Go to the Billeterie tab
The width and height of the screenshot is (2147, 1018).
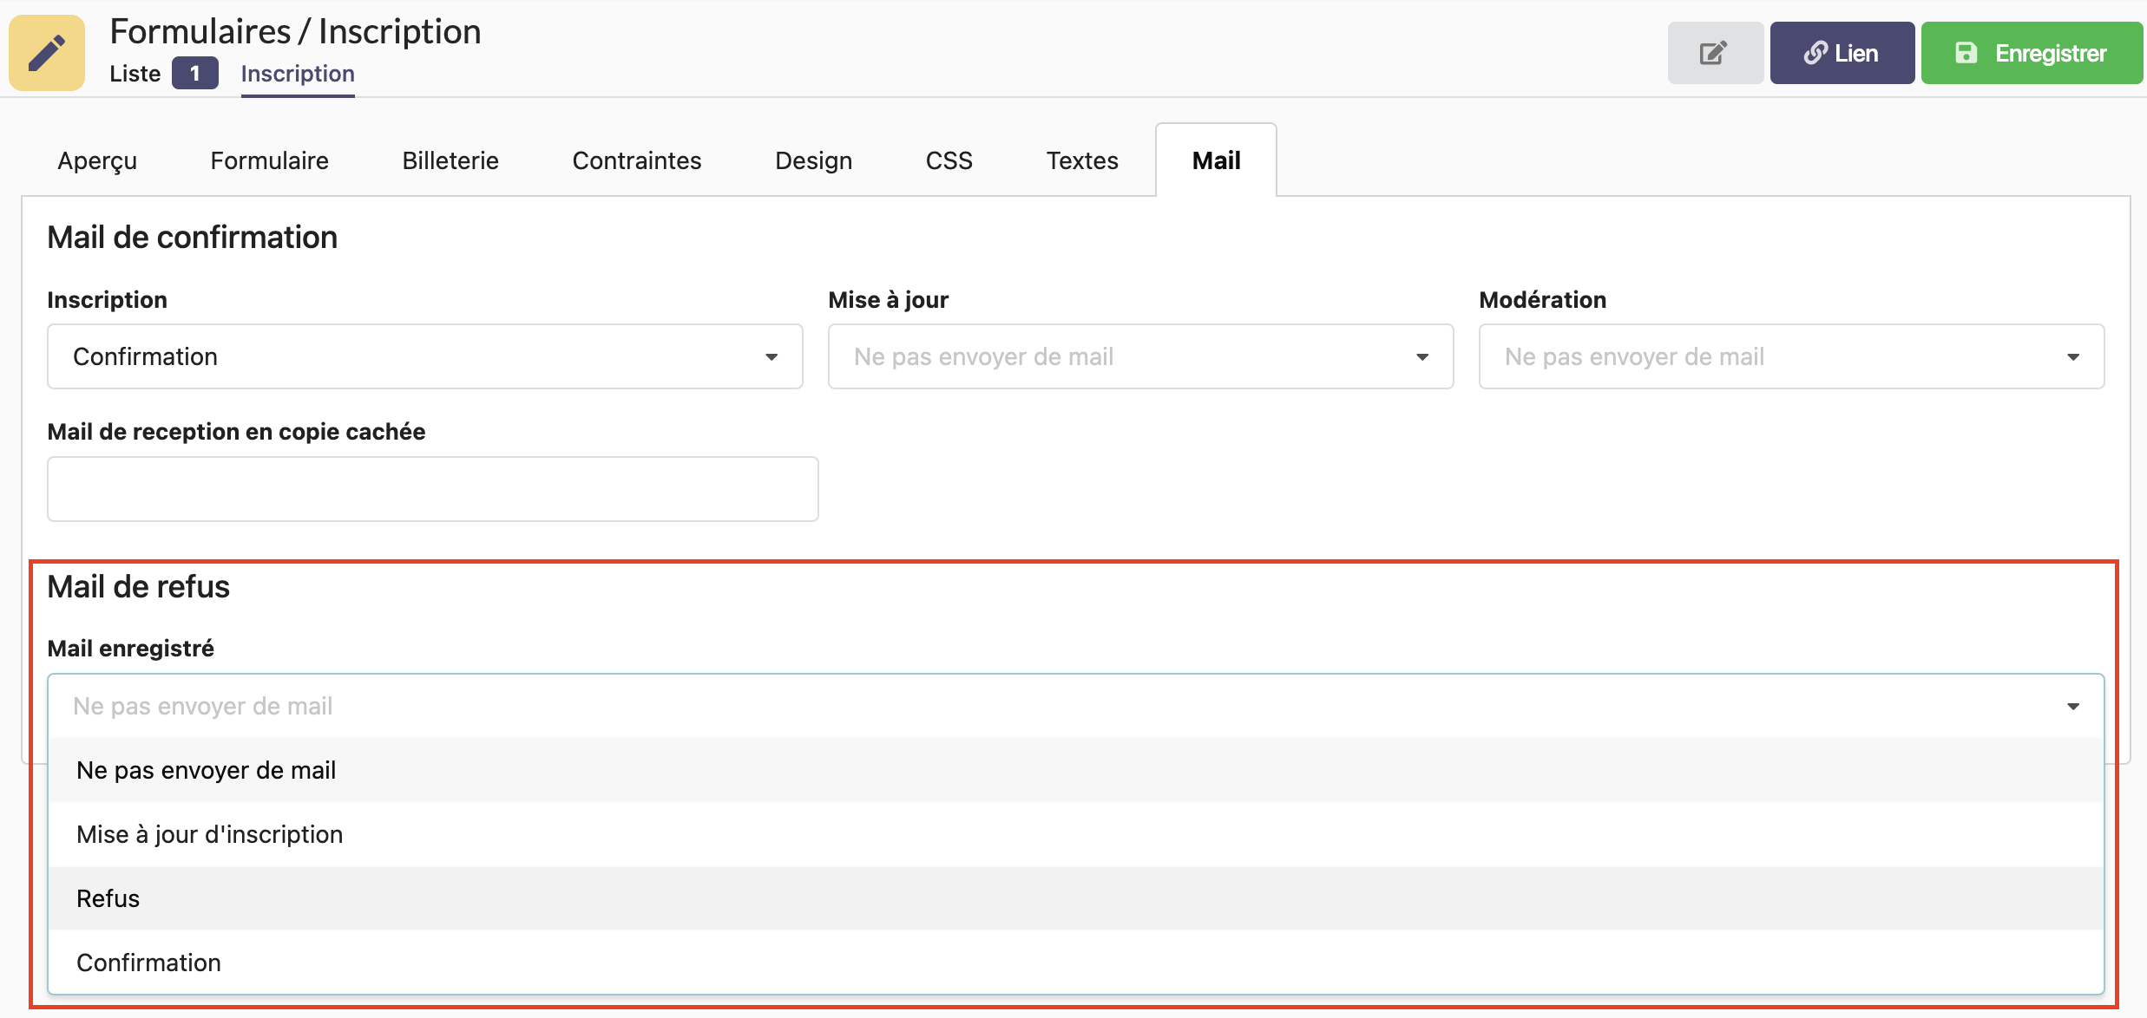click(x=450, y=160)
